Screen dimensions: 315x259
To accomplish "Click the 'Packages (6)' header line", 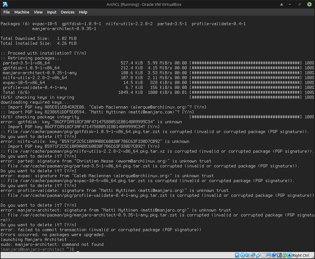I will [x=123, y=24].
